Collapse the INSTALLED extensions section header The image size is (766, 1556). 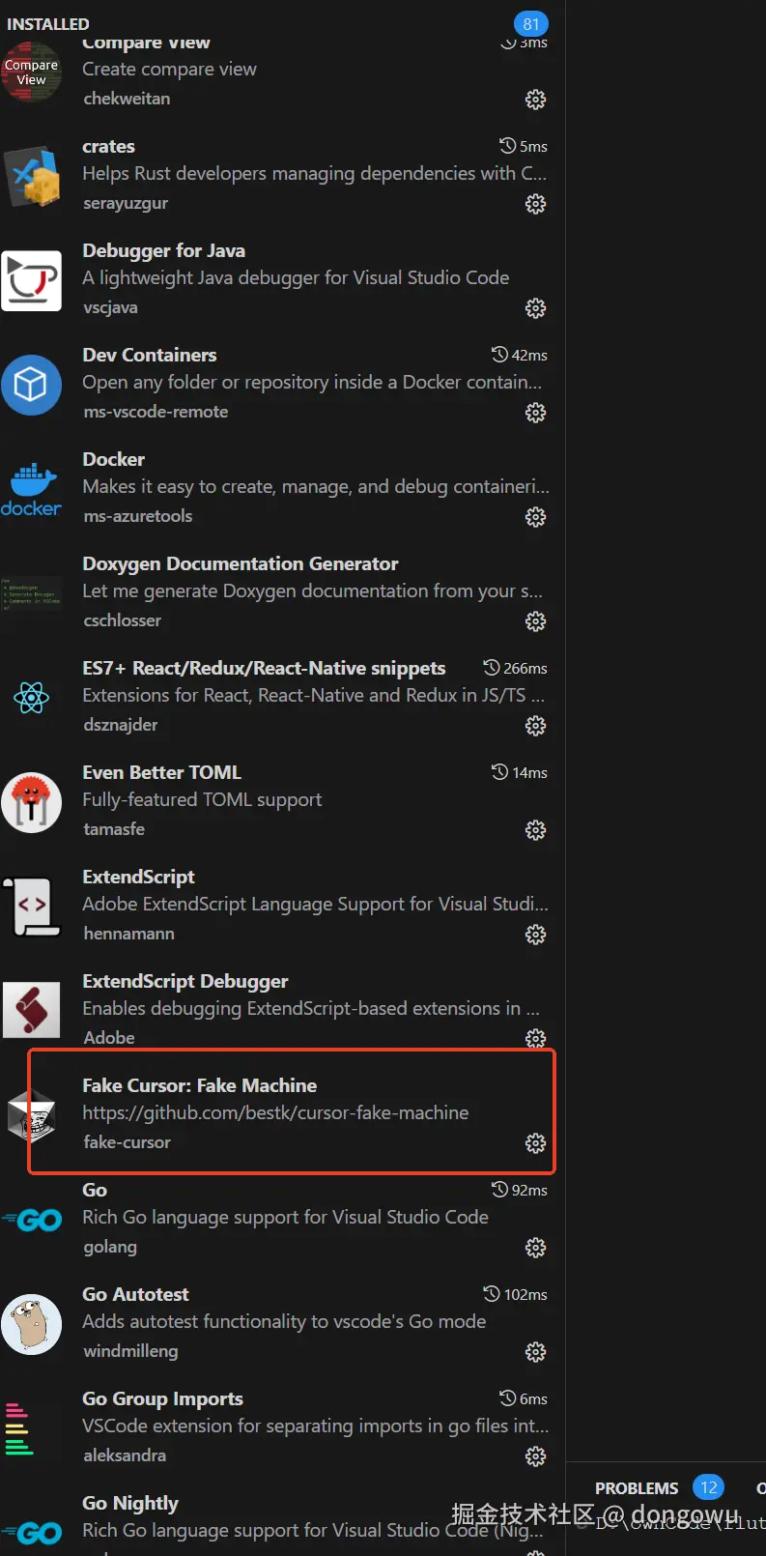click(x=48, y=24)
